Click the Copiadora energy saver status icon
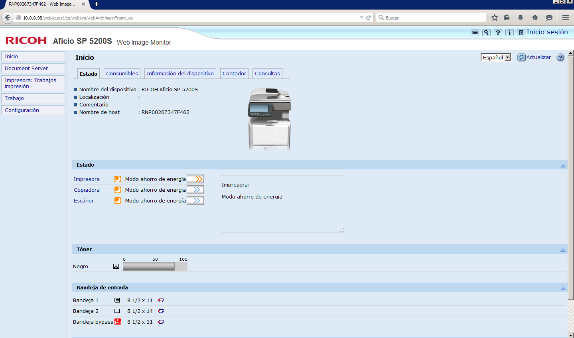Screen dimensions: 574x338 (x=118, y=190)
